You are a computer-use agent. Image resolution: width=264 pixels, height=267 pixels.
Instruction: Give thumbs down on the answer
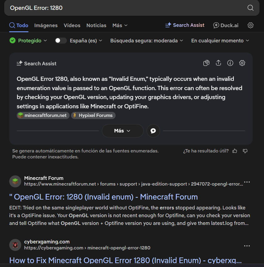tap(245, 151)
